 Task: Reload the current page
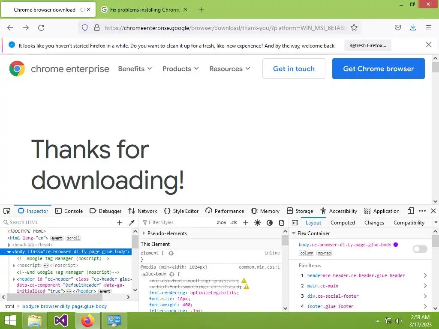pyautogui.click(x=41, y=28)
